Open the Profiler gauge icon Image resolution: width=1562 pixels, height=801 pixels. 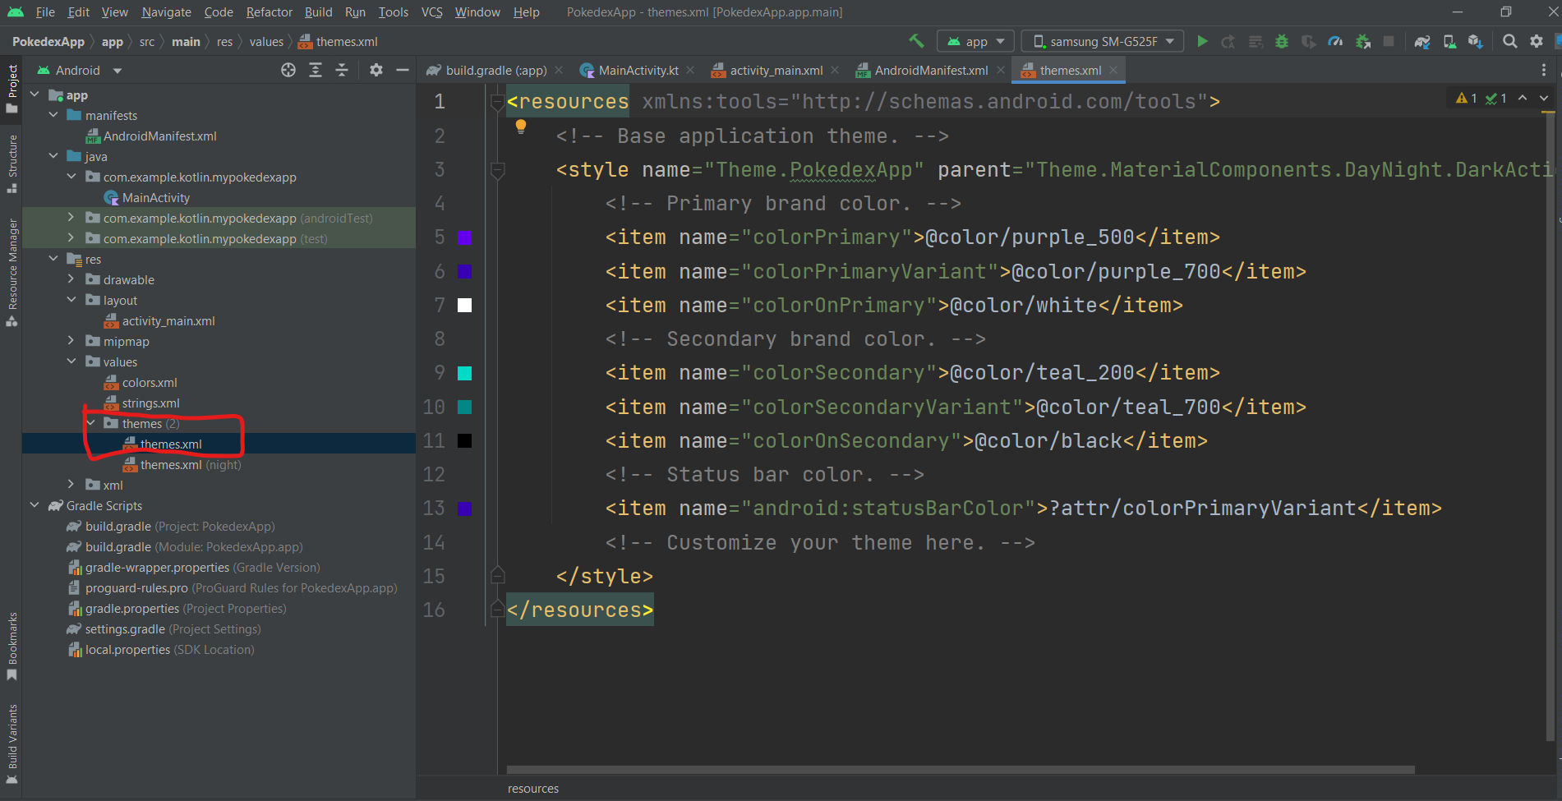click(1335, 41)
